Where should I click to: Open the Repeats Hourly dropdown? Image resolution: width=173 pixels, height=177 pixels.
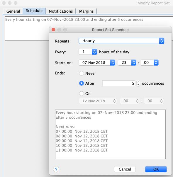121,41
